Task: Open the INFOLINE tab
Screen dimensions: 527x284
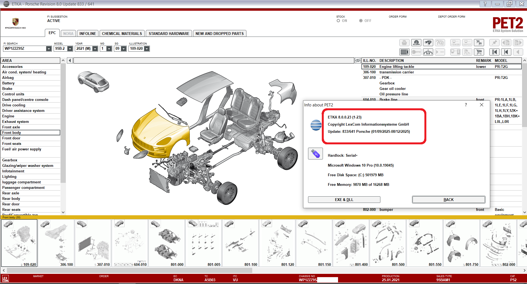Action: tap(88, 34)
